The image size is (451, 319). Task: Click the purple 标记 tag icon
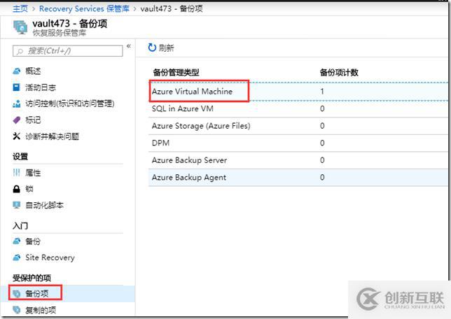coord(17,120)
